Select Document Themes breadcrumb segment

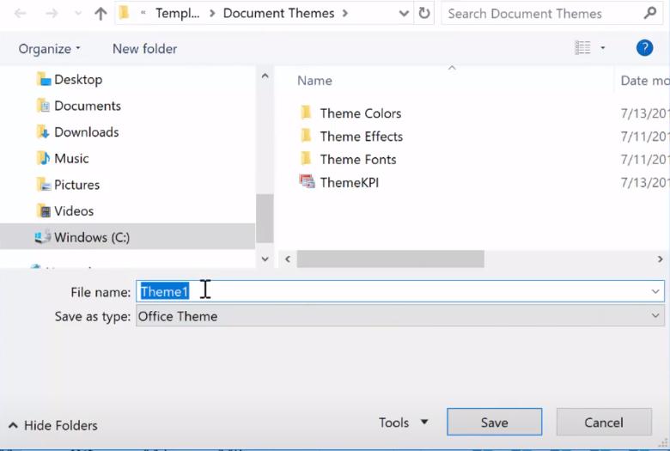[278, 13]
